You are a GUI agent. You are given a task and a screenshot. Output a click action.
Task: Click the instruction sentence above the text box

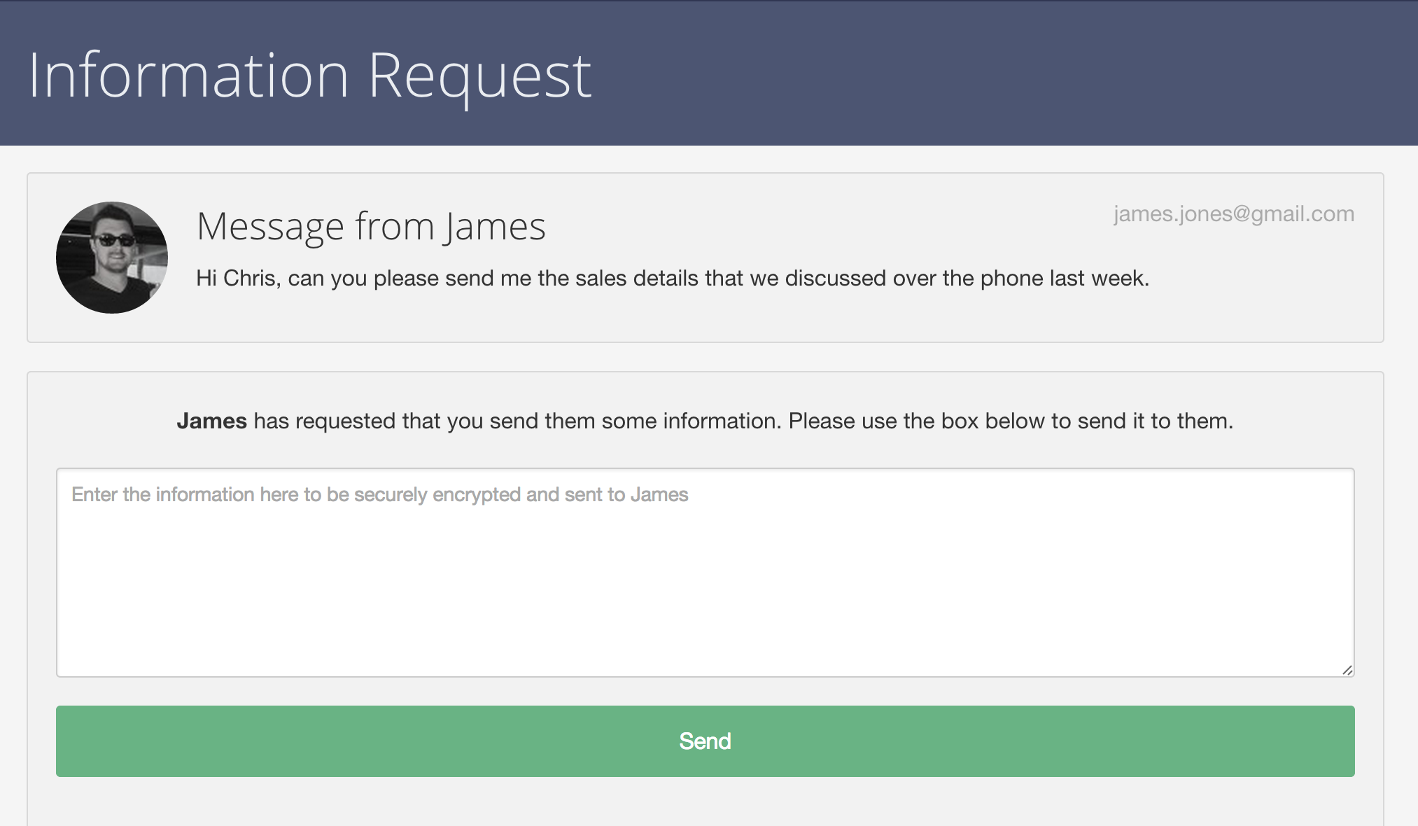tap(705, 421)
